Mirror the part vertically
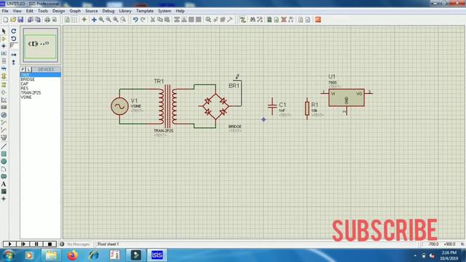The width and height of the screenshot is (466, 262). pyautogui.click(x=14, y=63)
